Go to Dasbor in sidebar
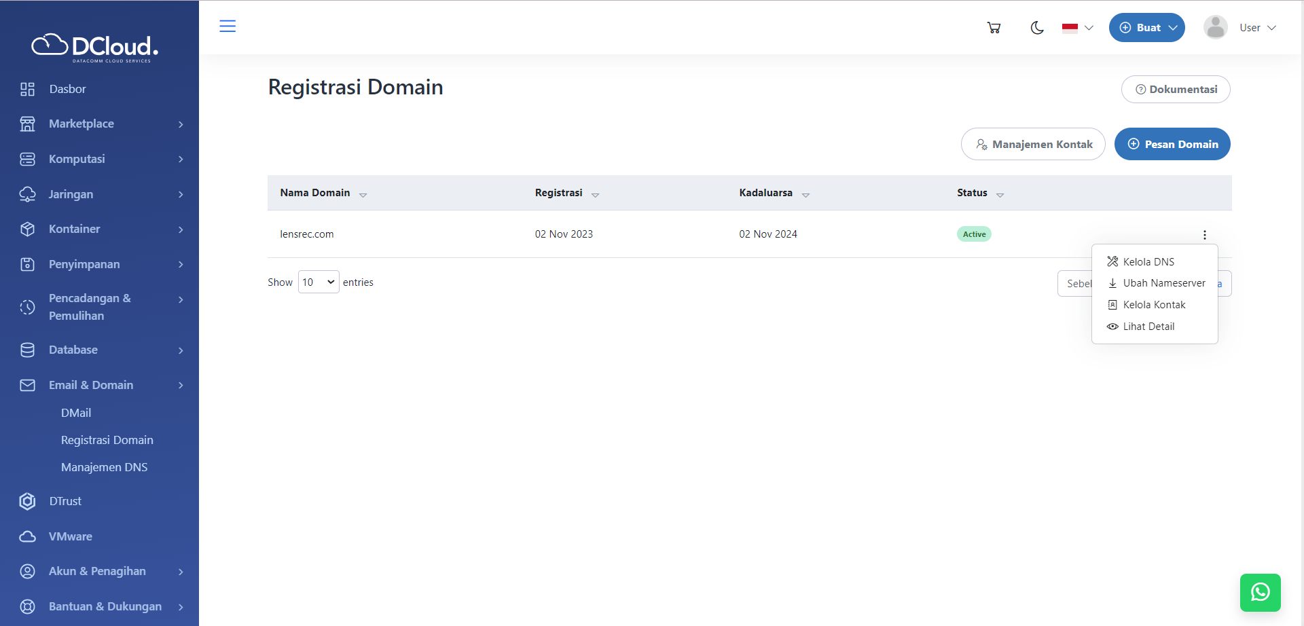 67,89
